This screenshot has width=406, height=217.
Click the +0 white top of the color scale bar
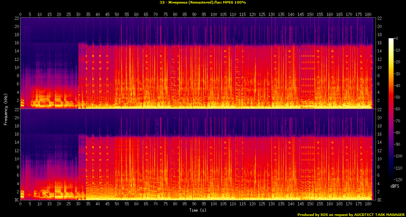(391, 39)
